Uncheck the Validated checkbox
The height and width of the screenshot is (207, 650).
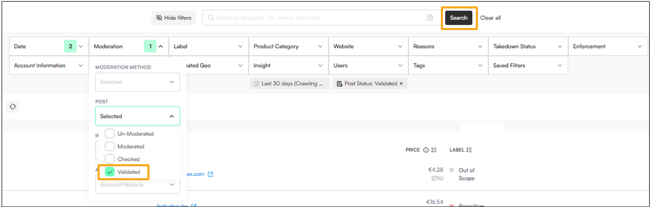[x=110, y=172]
